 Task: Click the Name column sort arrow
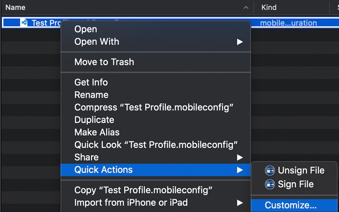(246, 8)
